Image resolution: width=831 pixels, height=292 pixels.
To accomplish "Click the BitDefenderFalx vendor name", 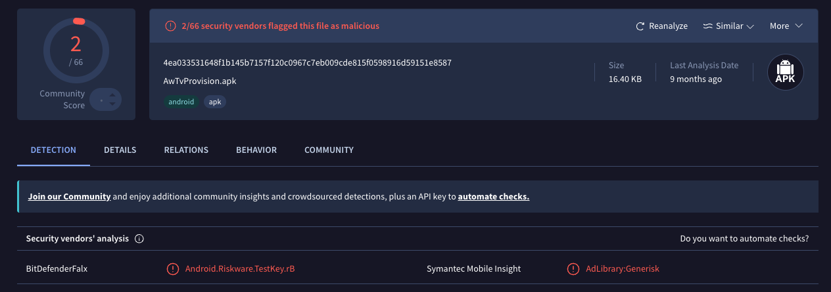I will (x=57, y=269).
